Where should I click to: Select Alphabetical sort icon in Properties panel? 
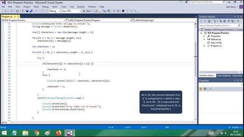coord(205,89)
